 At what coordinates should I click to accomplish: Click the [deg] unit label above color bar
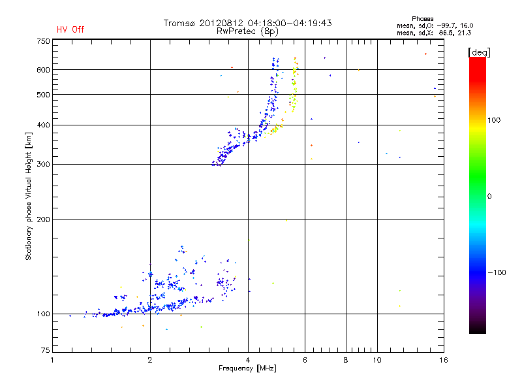(479, 52)
